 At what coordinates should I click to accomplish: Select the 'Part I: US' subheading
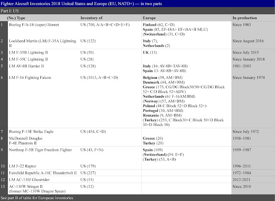(x=9, y=11)
